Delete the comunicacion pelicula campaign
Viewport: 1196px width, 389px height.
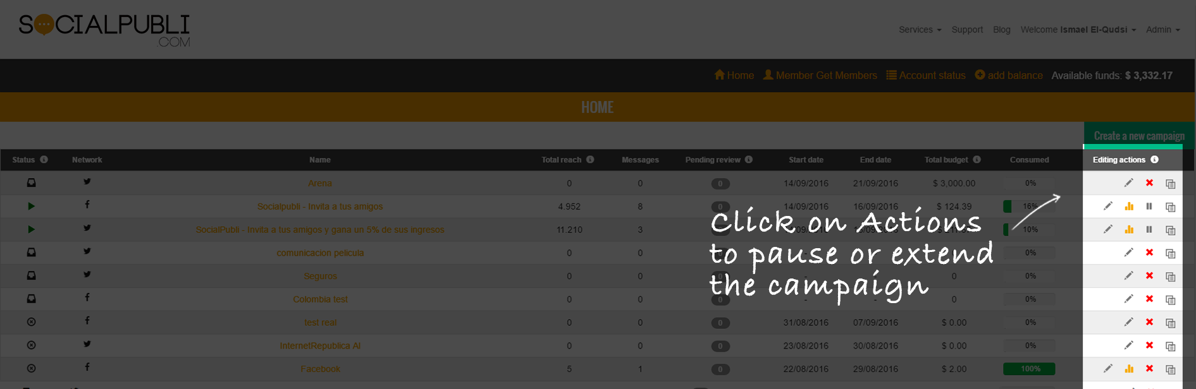(1149, 253)
